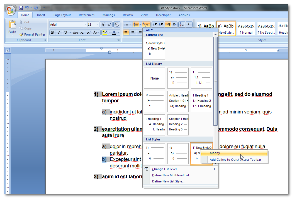292x198 pixels.
Task: Switch to the Page Layout tab
Action: click(62, 15)
